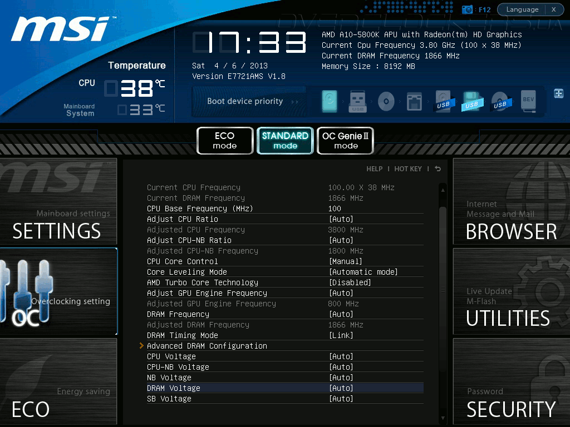
Task: Click the settings list scrollbar up arrow
Action: click(443, 190)
